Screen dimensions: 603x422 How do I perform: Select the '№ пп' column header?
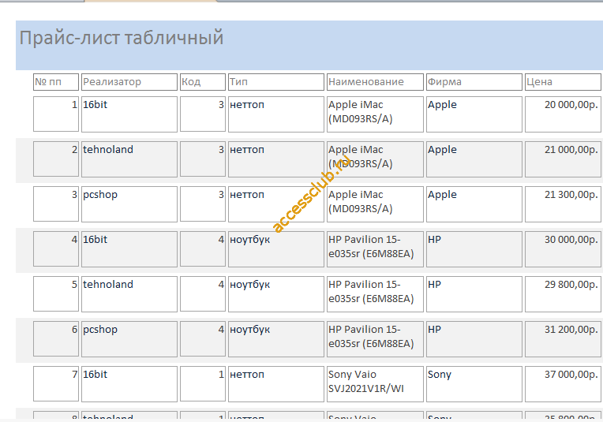[x=56, y=82]
